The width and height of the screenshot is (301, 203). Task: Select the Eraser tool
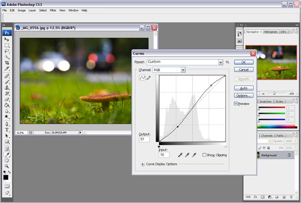[7, 99]
